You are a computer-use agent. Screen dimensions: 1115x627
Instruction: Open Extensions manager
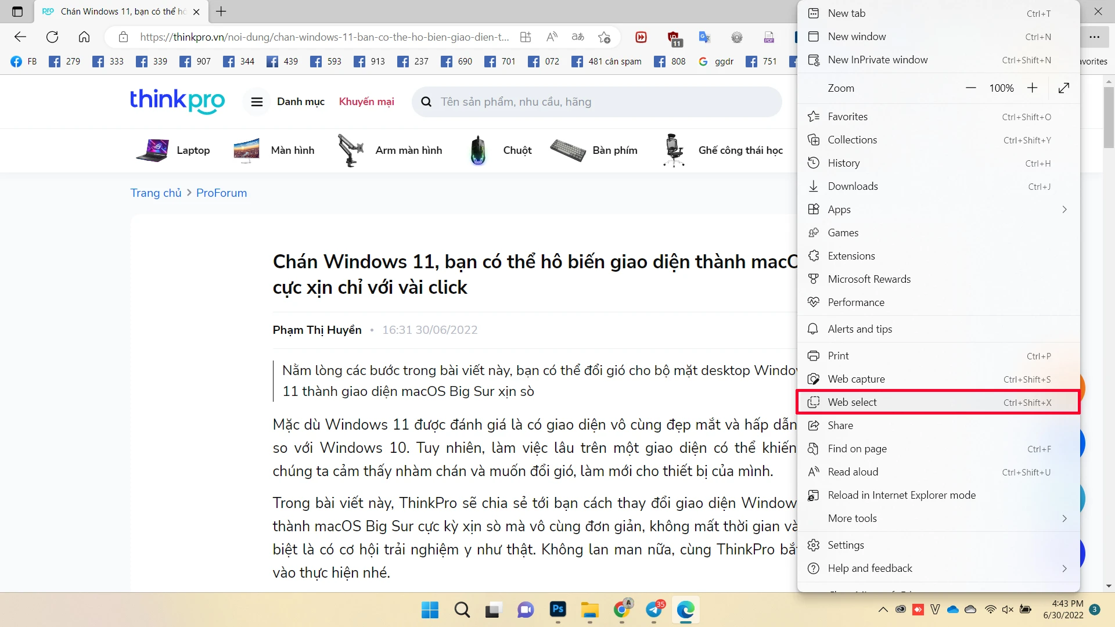(x=851, y=255)
